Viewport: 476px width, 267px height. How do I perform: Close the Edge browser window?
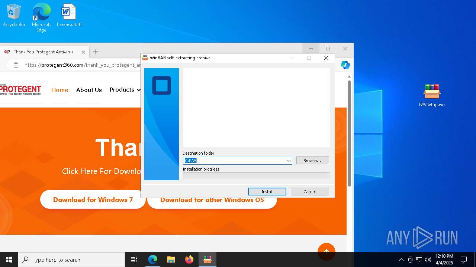point(345,49)
